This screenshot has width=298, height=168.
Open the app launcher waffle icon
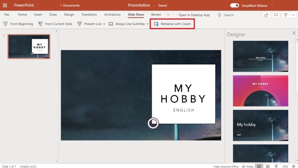[x=5, y=5]
